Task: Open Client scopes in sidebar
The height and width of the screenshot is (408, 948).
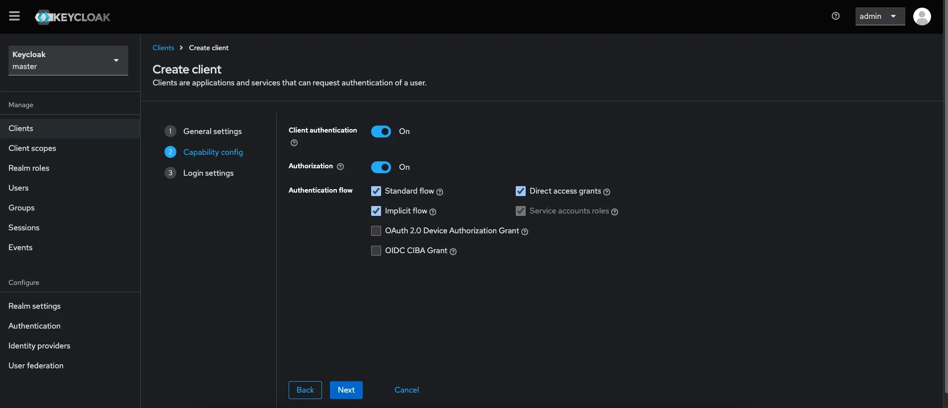Action: (x=32, y=148)
